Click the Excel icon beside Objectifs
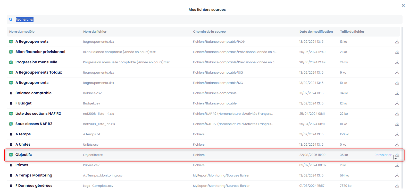 coord(11,155)
